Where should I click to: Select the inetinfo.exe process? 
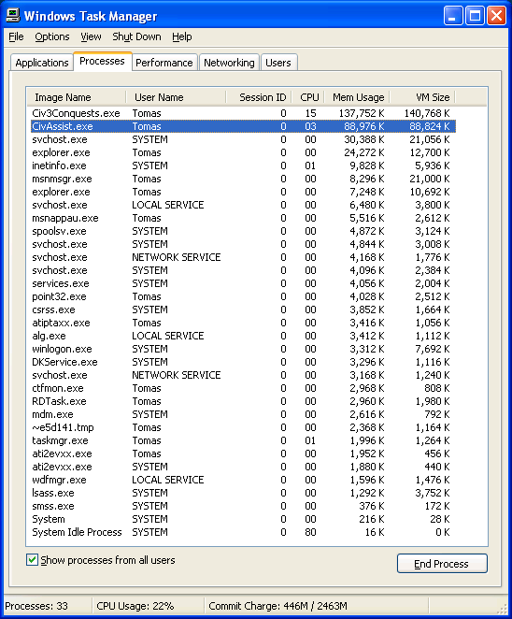tap(241, 166)
